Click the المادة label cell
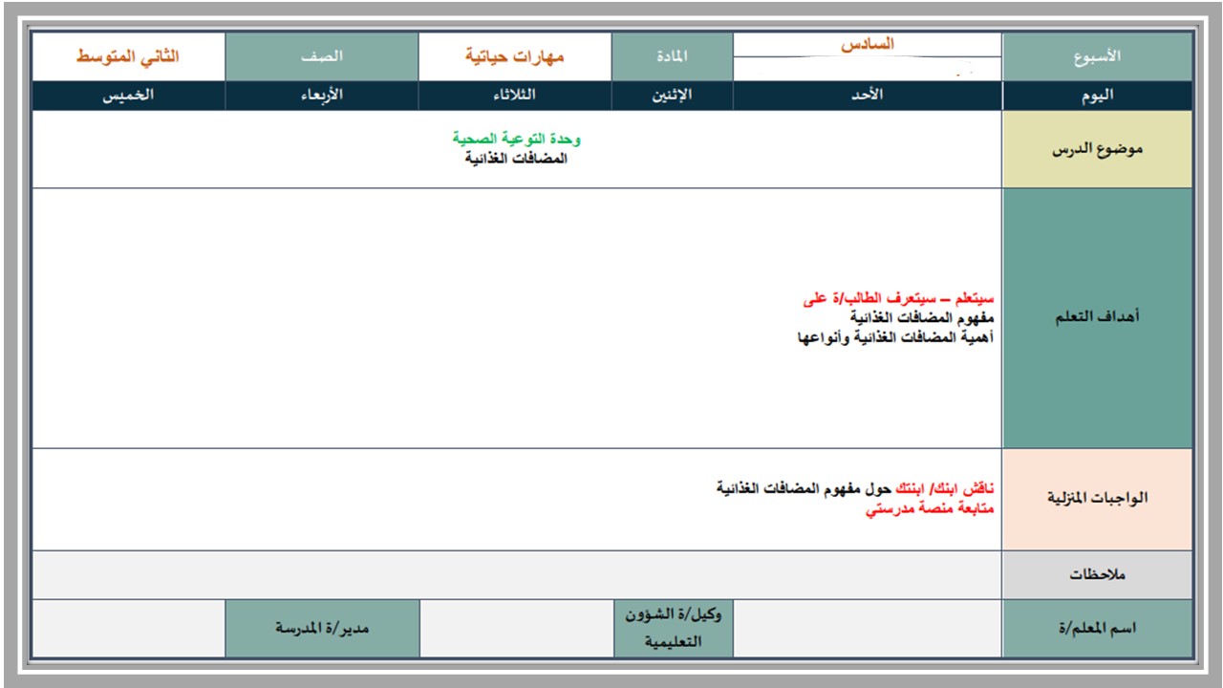 (672, 56)
